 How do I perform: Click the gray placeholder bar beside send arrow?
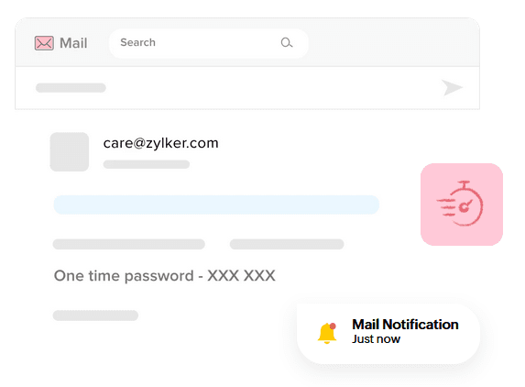point(71,88)
